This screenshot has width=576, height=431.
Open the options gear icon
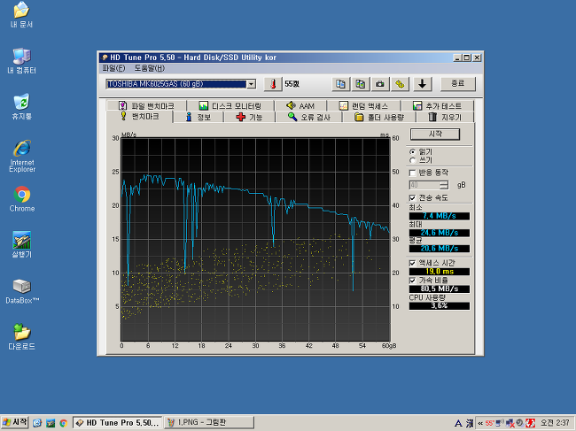click(x=400, y=84)
